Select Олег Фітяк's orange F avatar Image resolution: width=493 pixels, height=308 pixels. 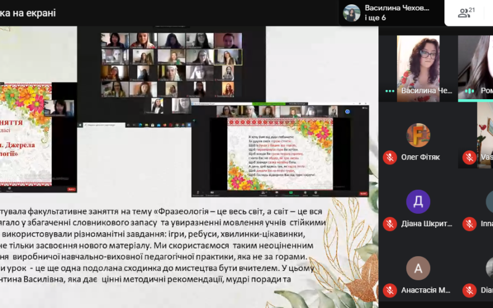tap(418, 135)
